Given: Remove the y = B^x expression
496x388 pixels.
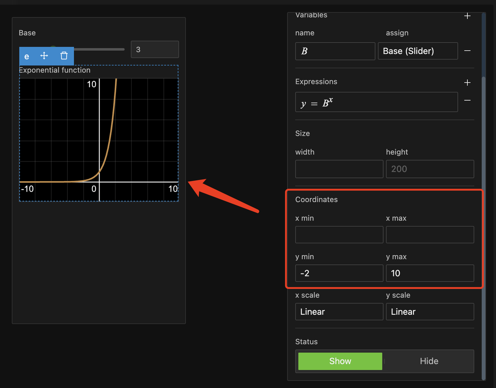Looking at the screenshot, I should [467, 101].
